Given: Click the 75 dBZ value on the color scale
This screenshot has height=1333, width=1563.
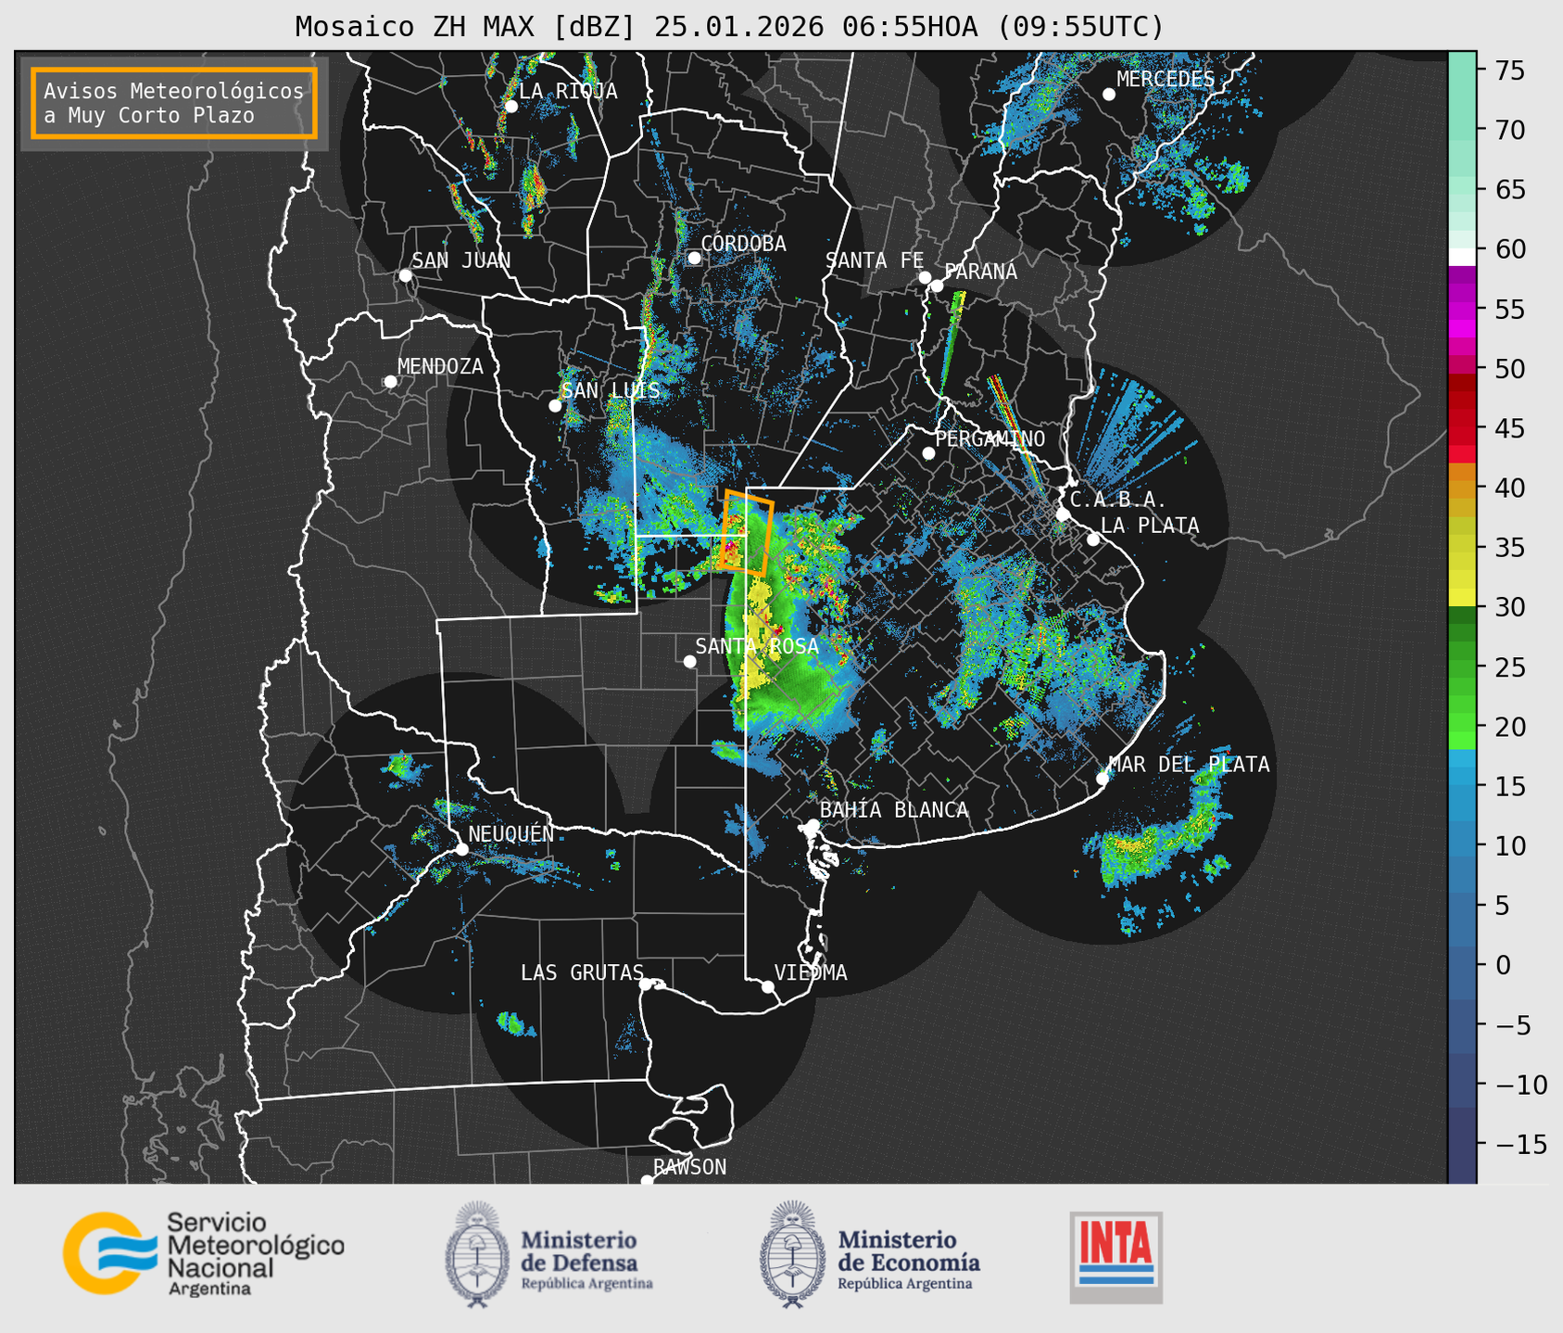Looking at the screenshot, I should (1508, 70).
